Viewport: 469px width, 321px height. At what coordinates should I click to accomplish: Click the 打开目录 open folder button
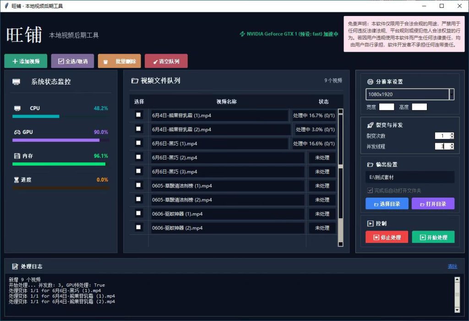coord(433,204)
